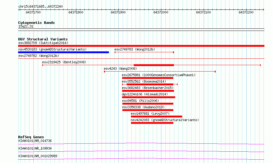This screenshot has width=273, height=163.
Task: Click esv2319425 (Bentley2008) label
Action: pos(64,62)
